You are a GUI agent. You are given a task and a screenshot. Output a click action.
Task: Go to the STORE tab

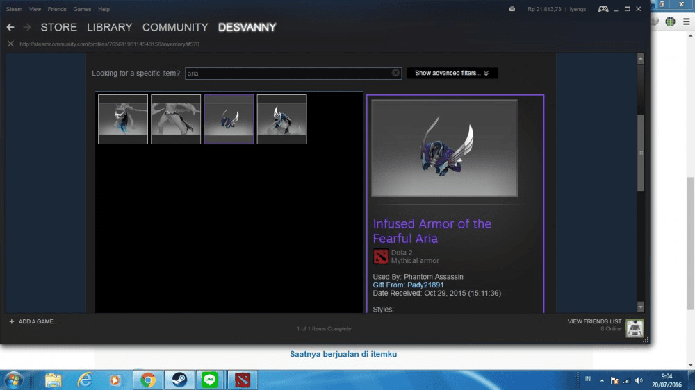[x=59, y=28]
